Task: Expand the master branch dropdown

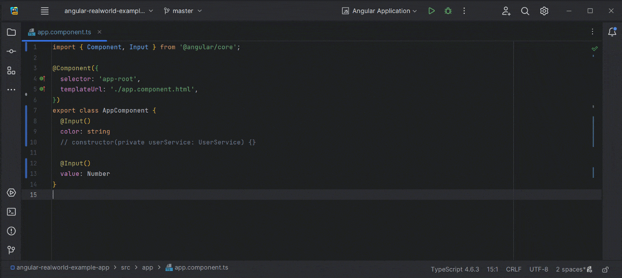Action: pos(183,11)
